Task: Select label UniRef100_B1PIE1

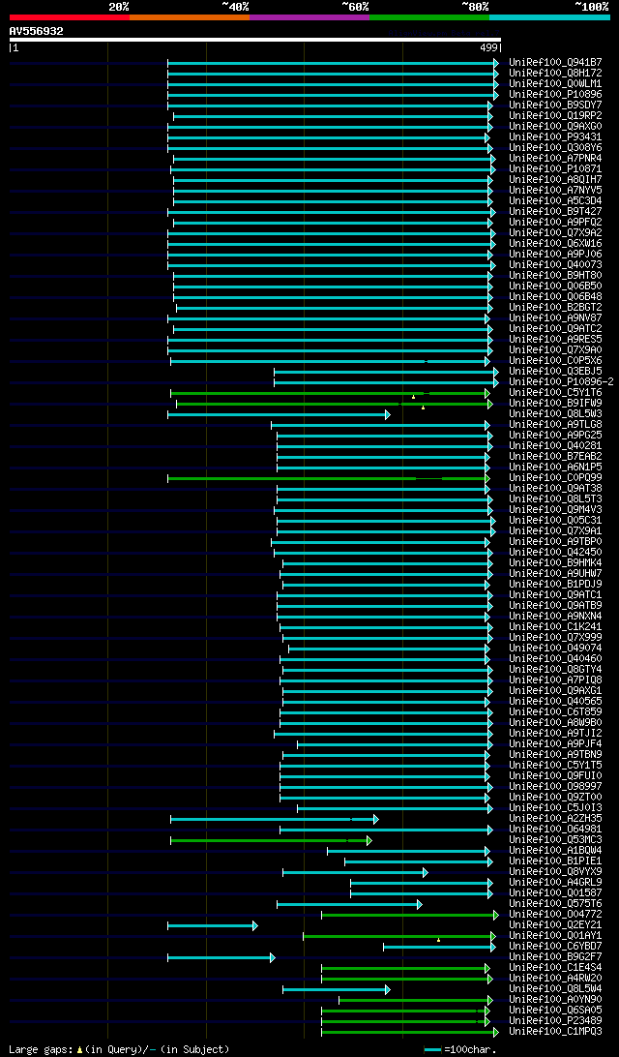Action: click(556, 861)
